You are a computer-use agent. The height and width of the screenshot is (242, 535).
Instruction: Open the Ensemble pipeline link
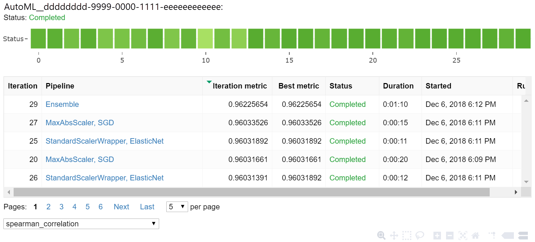62,104
